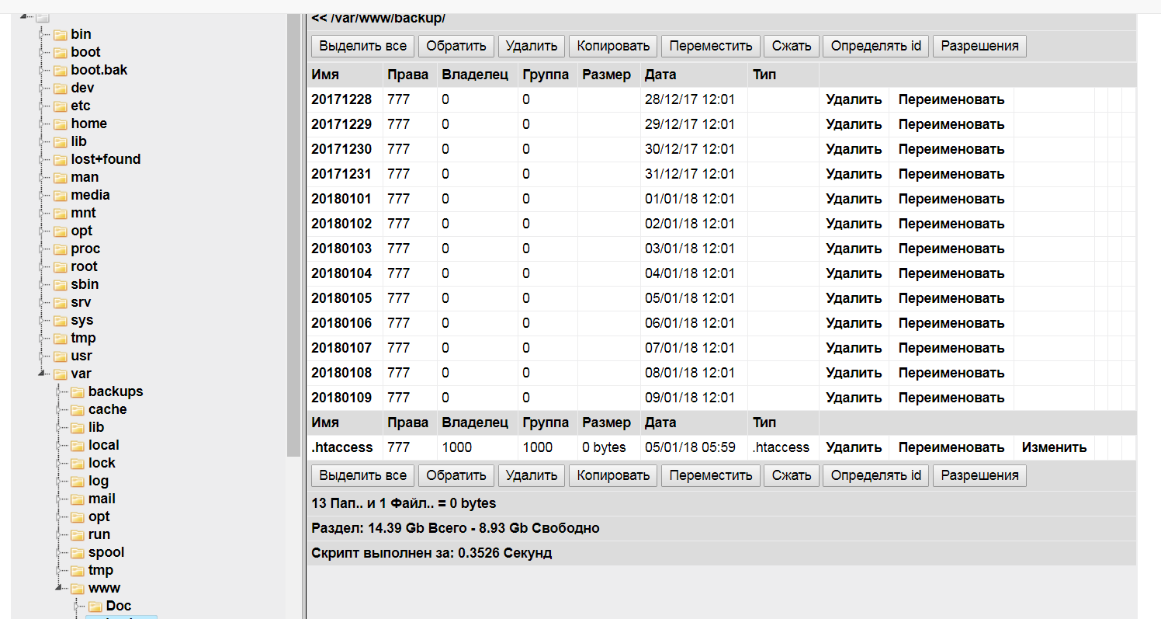Collapse the var folder in the tree
1161x619 pixels.
click(x=42, y=374)
